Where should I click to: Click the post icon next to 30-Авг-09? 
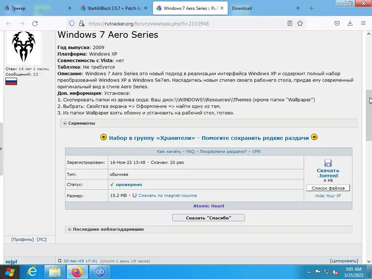point(60,261)
